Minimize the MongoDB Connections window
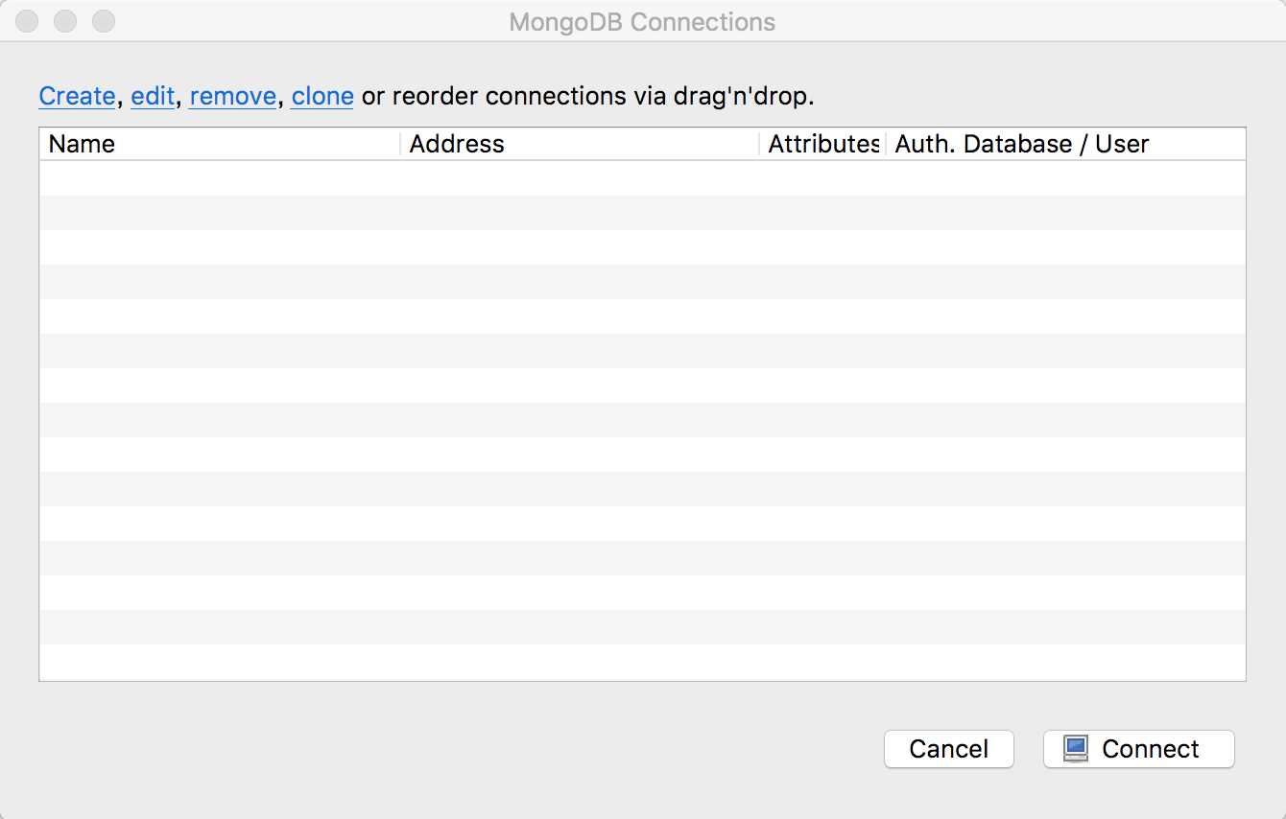The height and width of the screenshot is (819, 1286). (65, 21)
